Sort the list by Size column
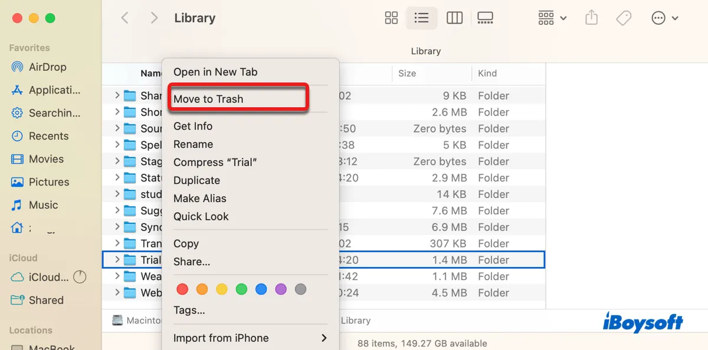Screen dimensions: 708x350 coord(407,74)
